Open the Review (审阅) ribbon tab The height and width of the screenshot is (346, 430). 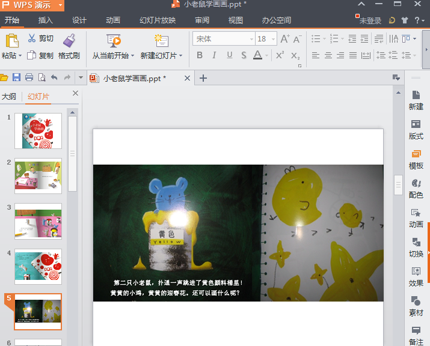(202, 20)
